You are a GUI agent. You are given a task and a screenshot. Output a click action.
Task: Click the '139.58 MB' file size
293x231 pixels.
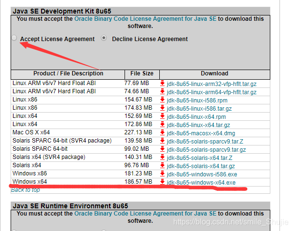138,141
